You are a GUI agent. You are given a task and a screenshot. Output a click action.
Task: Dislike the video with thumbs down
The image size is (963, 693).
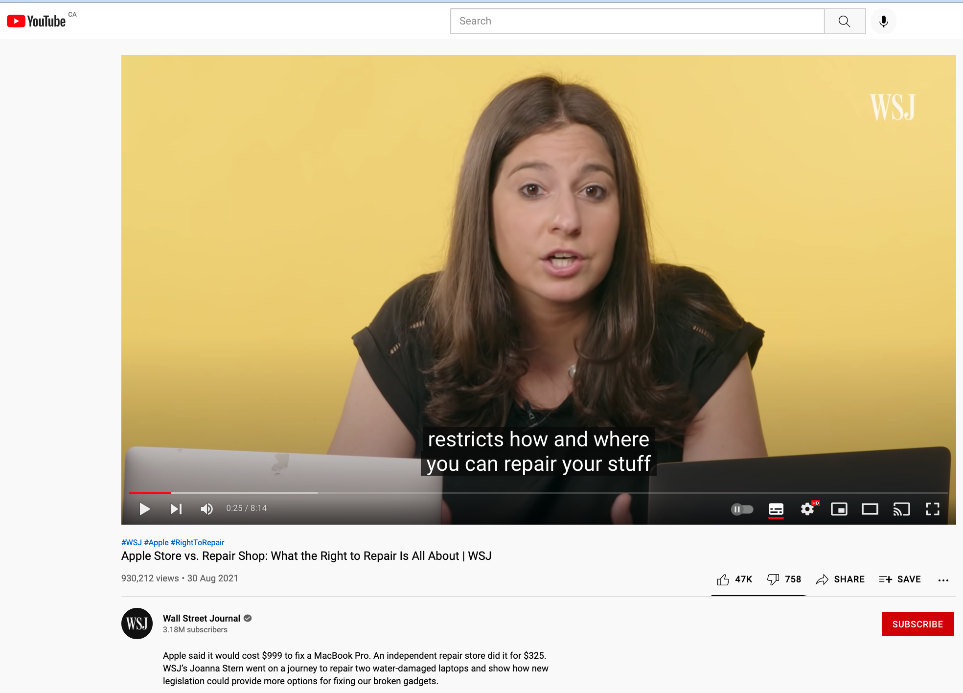784,579
